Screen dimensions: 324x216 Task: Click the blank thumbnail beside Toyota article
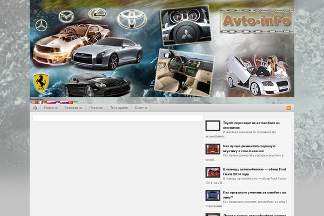(213, 126)
